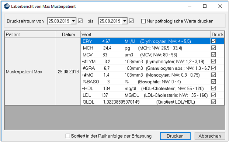Click the CGM application icon in title bar

[7, 6]
